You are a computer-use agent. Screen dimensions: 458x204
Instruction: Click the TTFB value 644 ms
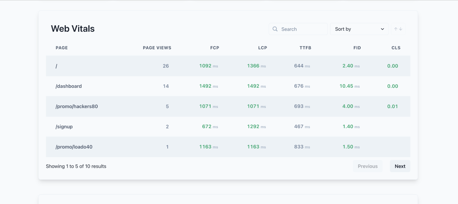coord(302,66)
